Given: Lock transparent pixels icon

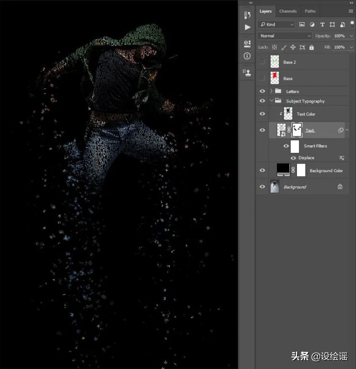Looking at the screenshot, I should 275,47.
